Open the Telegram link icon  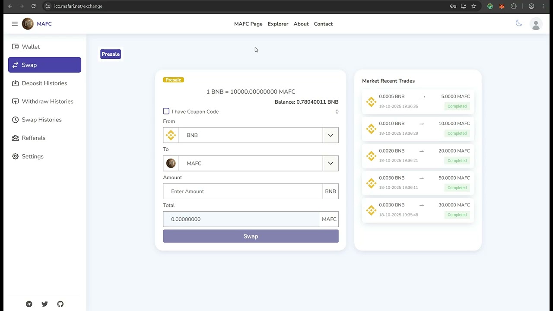(29, 304)
